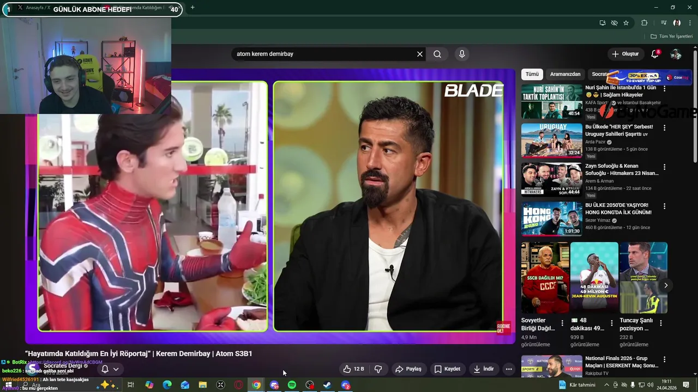Bookmark this page with the star icon
698x392 pixels.
626,23
